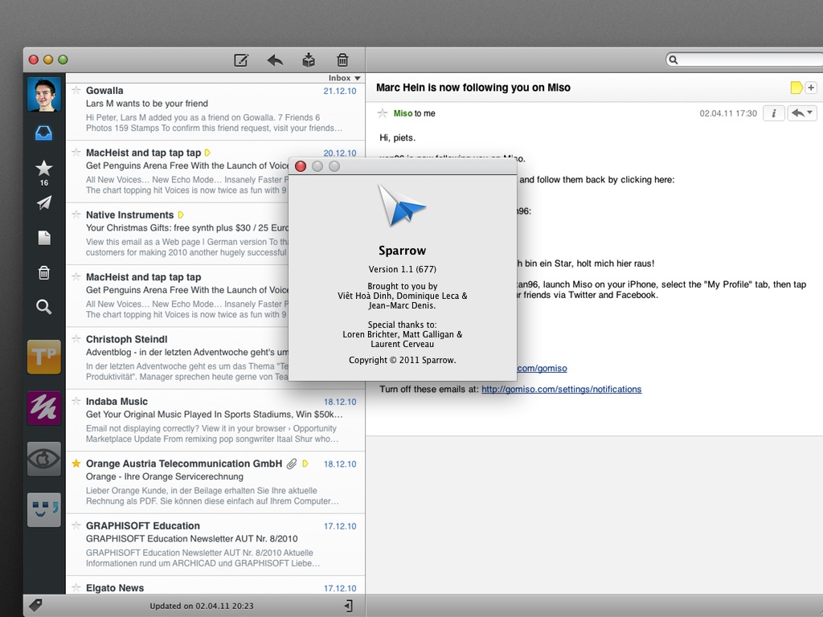Open reply options dropdown in message header
823x617 pixels.
coord(802,113)
